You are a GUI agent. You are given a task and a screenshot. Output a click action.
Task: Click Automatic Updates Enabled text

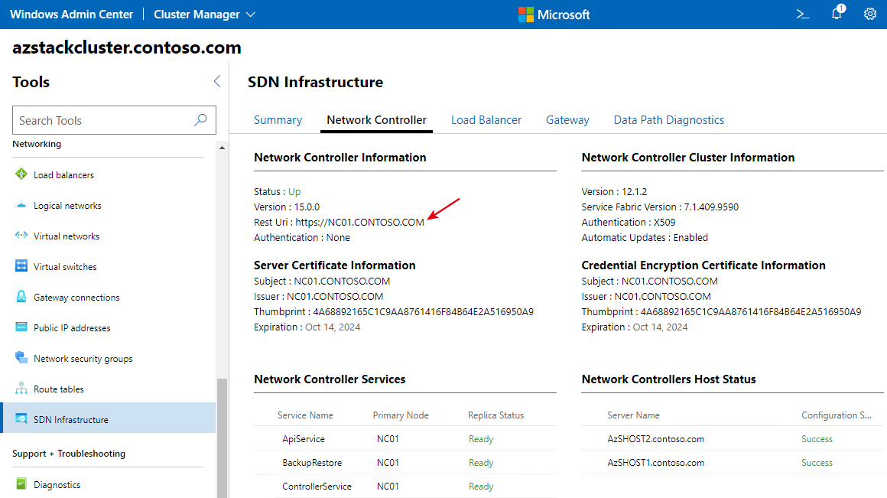click(645, 238)
